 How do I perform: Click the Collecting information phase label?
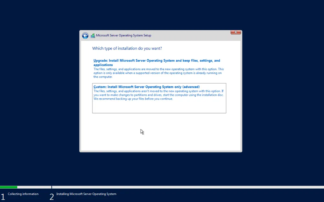(x=23, y=194)
